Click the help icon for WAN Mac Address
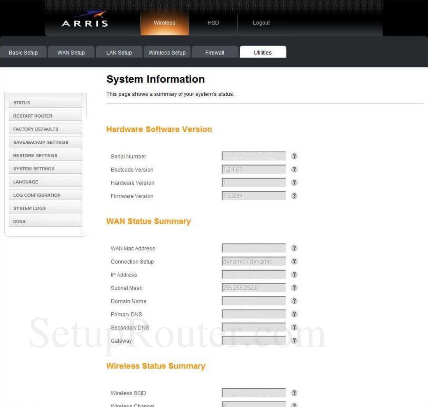428x407 pixels. click(295, 248)
